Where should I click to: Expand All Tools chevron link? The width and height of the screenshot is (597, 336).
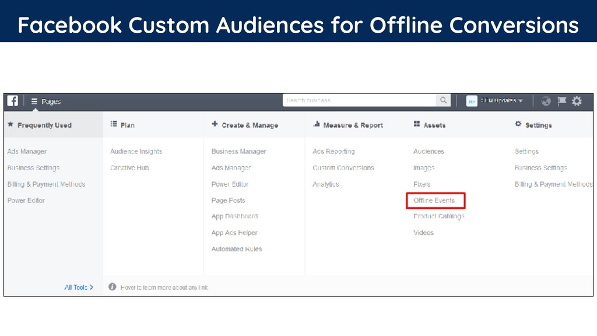coord(79,287)
